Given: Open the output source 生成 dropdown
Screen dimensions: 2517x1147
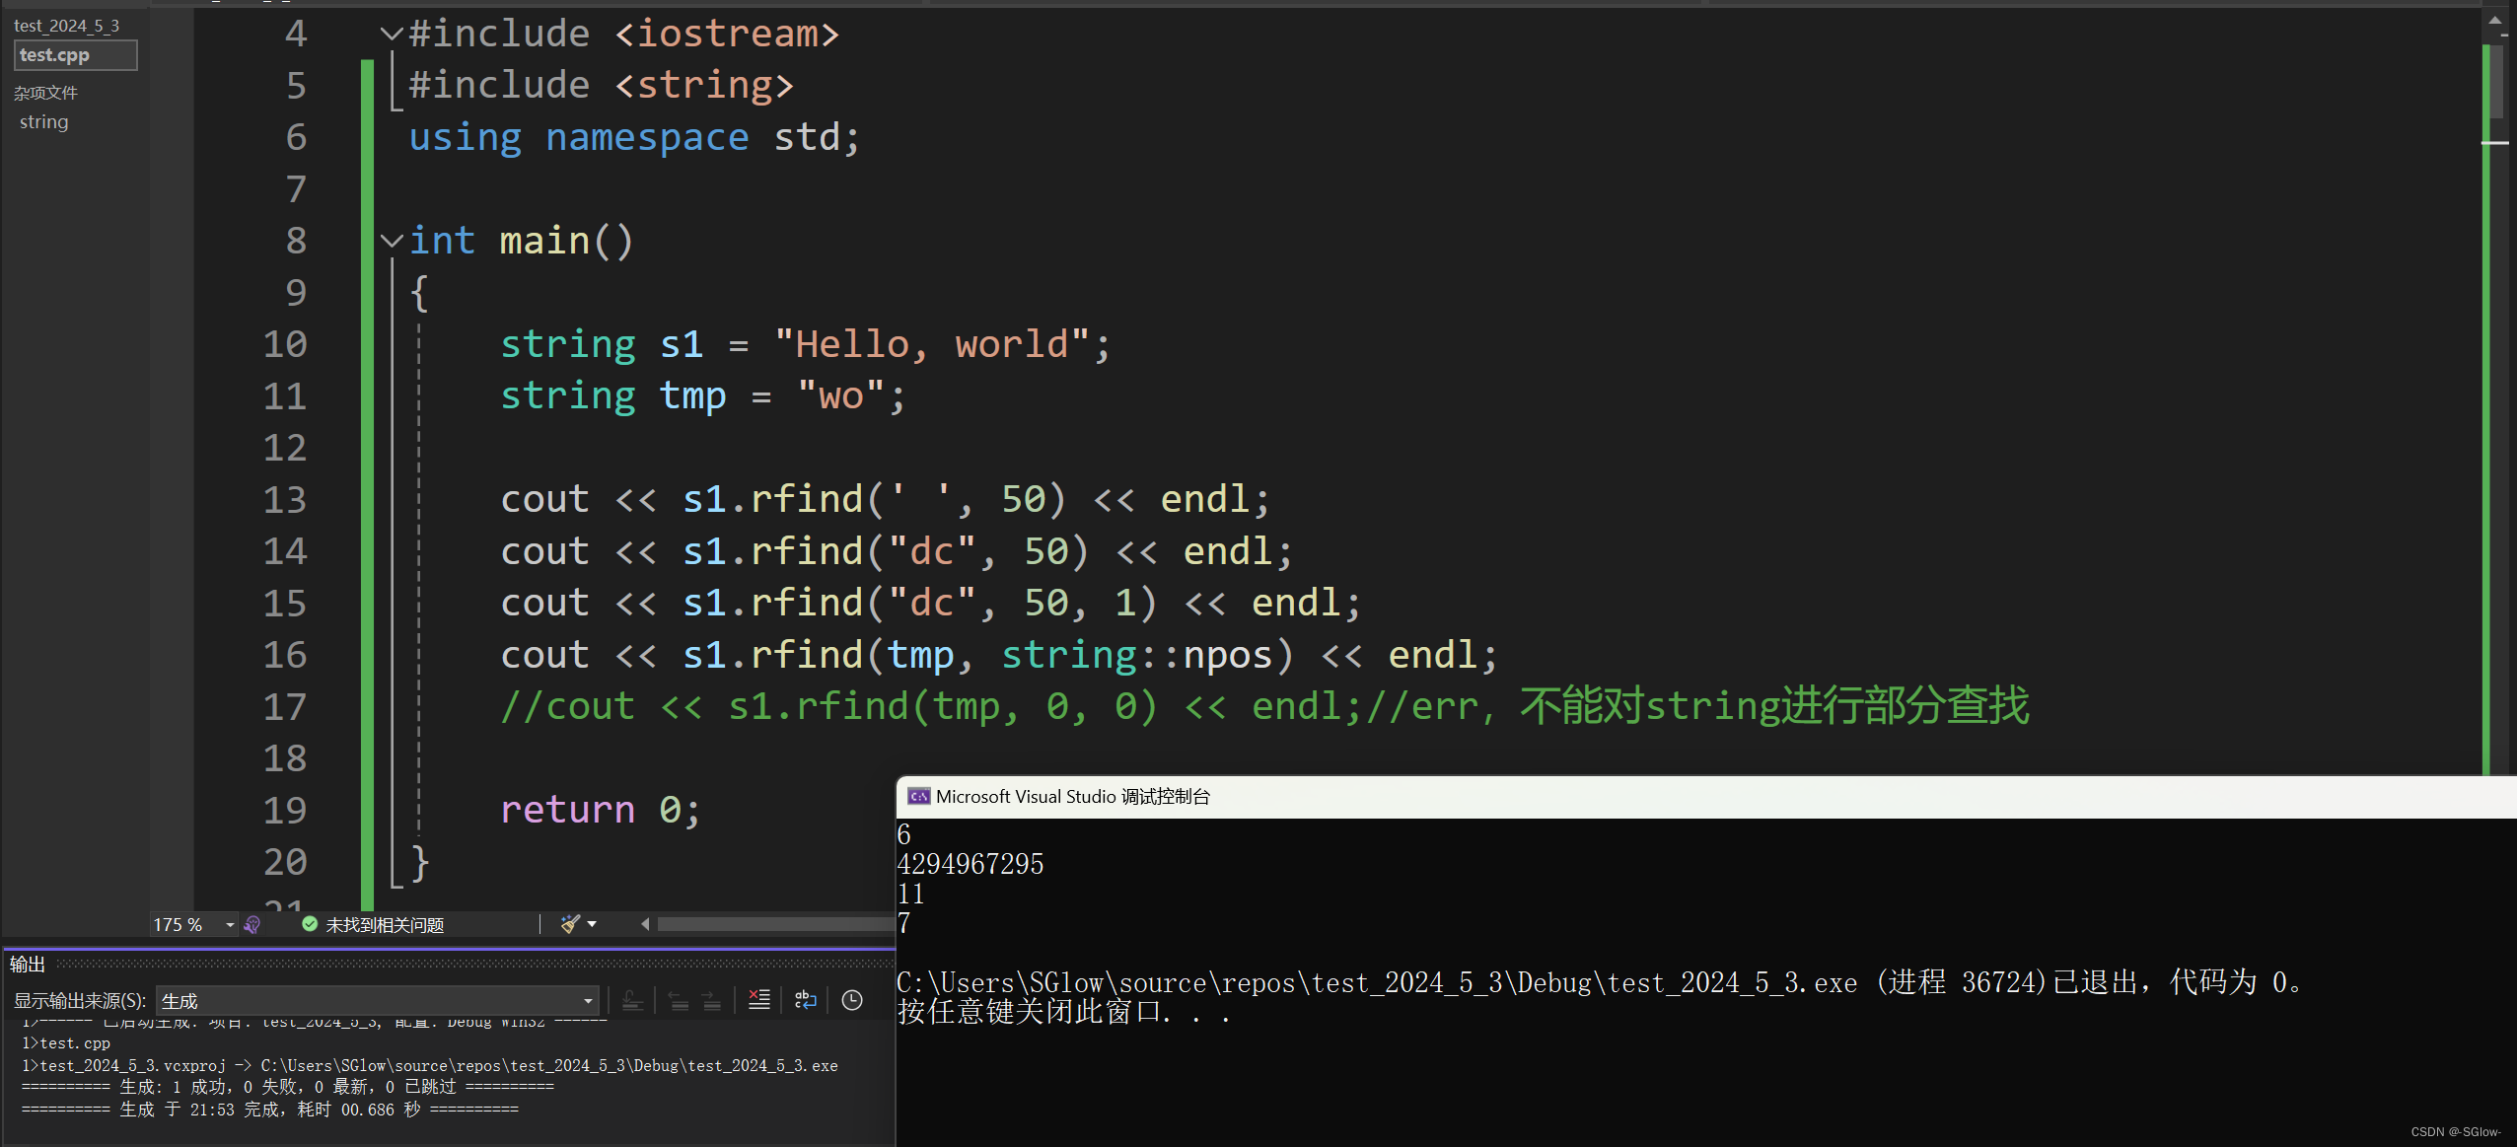Looking at the screenshot, I should (588, 1000).
